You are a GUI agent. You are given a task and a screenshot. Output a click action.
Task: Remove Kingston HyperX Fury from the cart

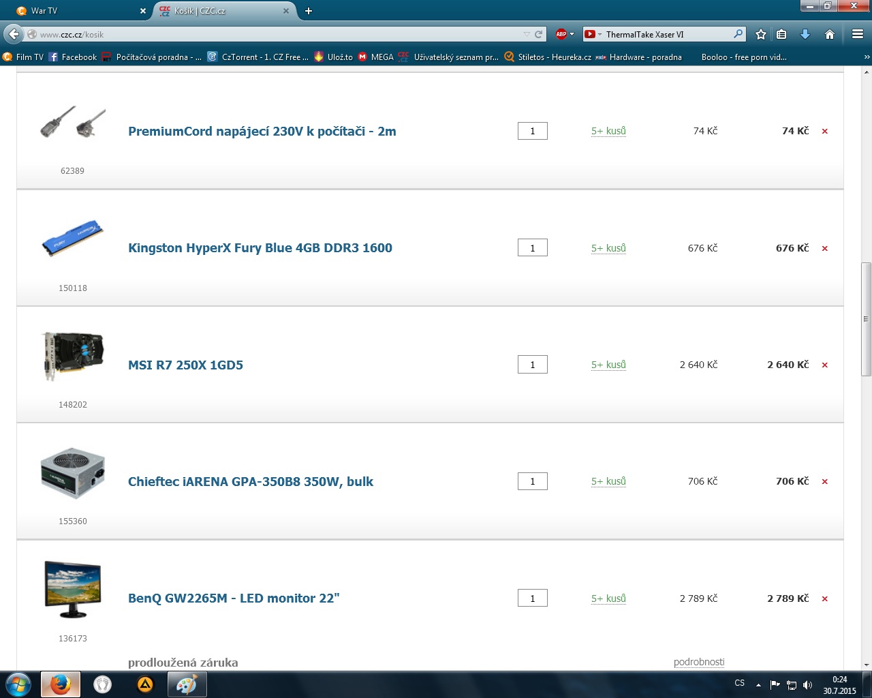(x=824, y=249)
